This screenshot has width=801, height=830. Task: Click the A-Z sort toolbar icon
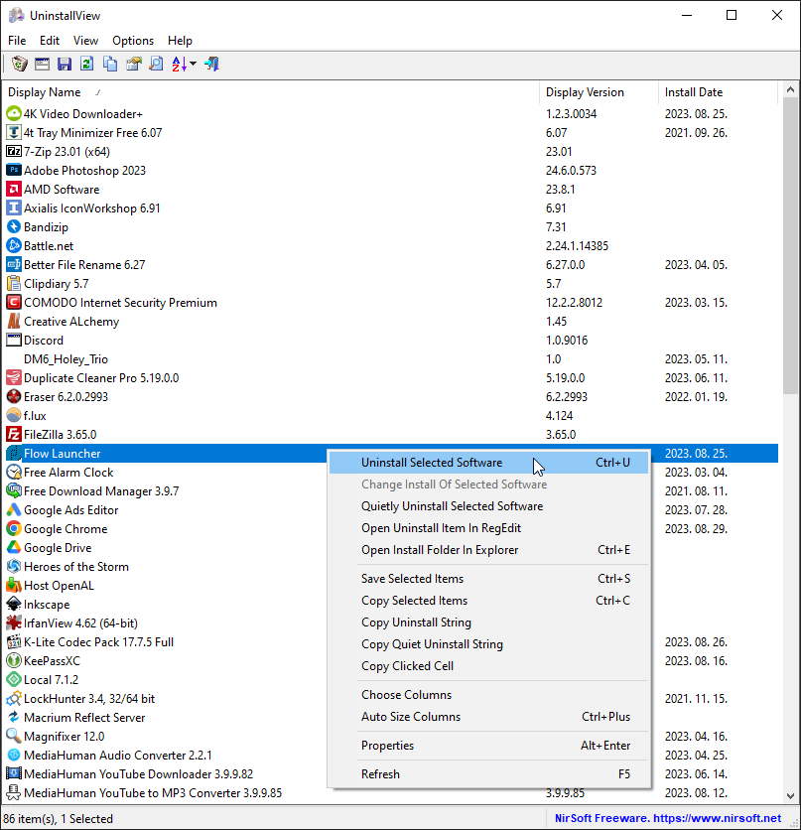tap(179, 65)
